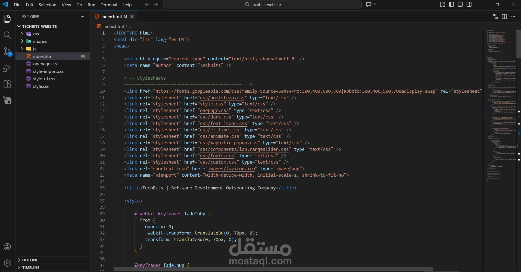The width and height of the screenshot is (521, 272).
Task: Open the Ollama panel in activity bar
Action: (7, 100)
